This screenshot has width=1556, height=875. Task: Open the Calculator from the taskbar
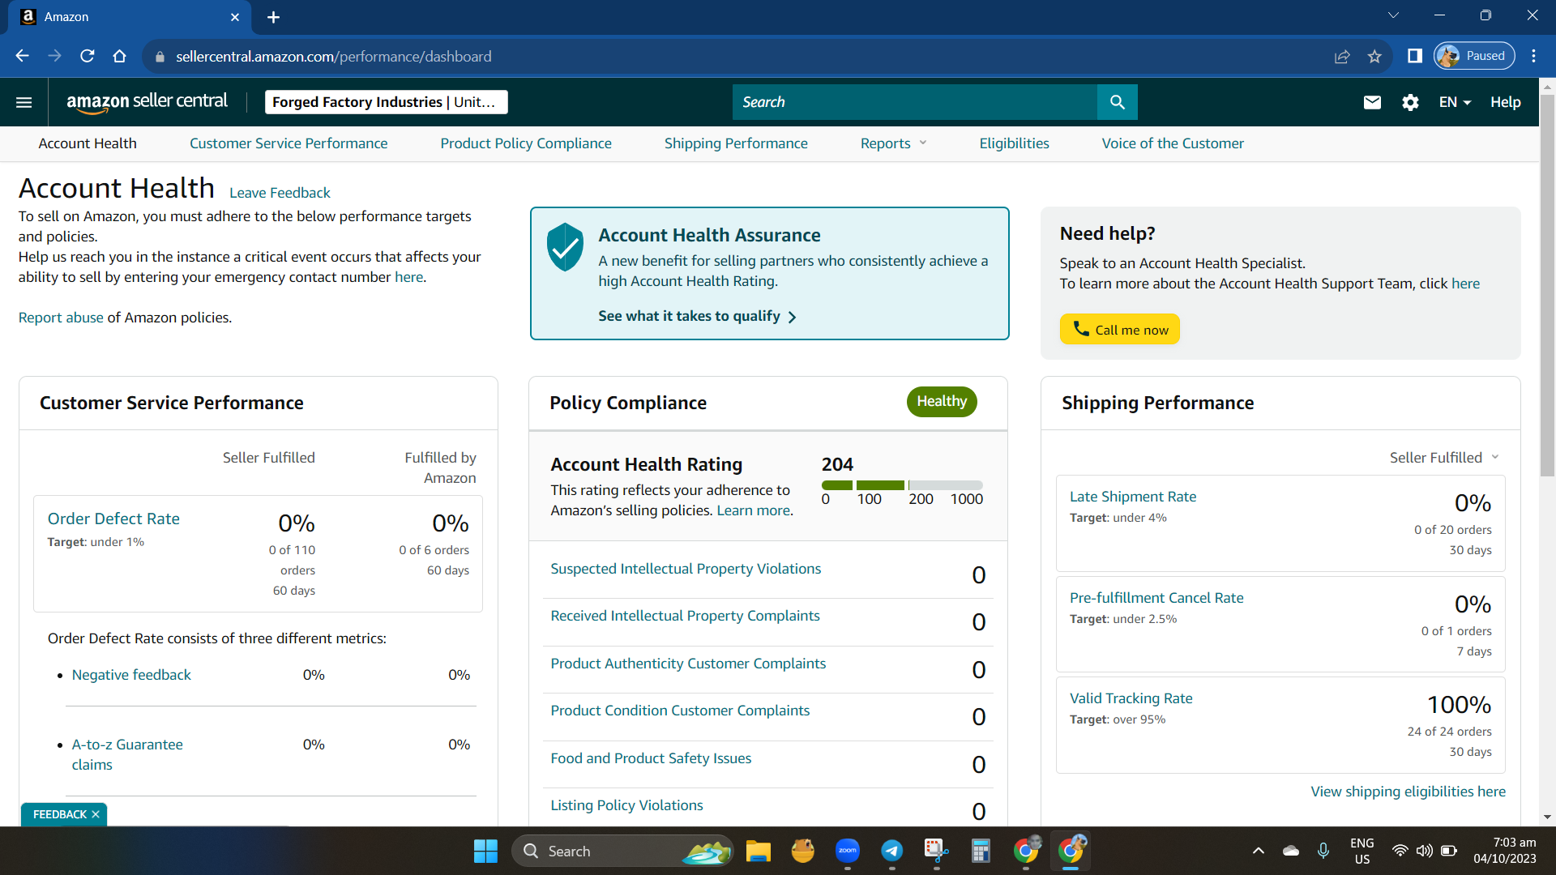click(981, 851)
